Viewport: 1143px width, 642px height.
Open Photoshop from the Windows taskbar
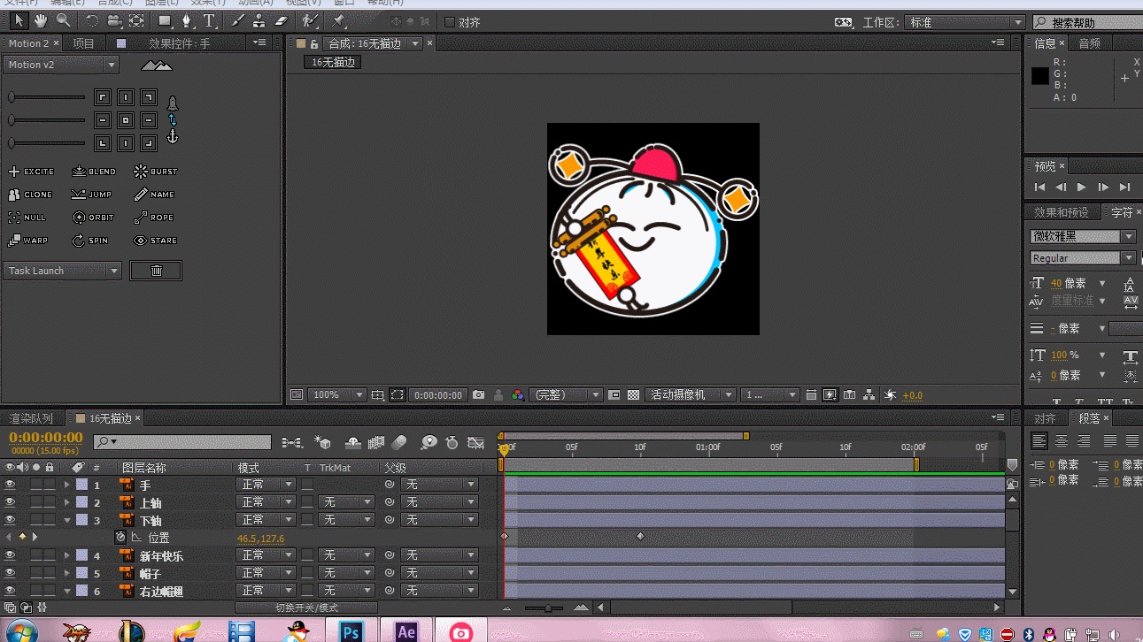(x=351, y=631)
